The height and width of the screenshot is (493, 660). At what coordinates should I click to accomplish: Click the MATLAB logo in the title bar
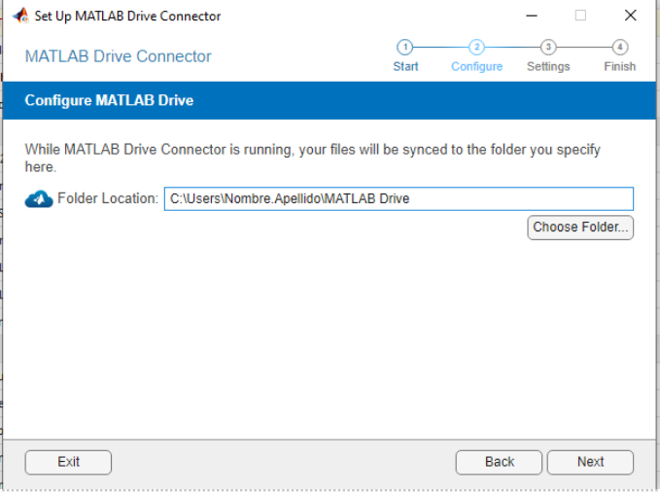tap(19, 16)
